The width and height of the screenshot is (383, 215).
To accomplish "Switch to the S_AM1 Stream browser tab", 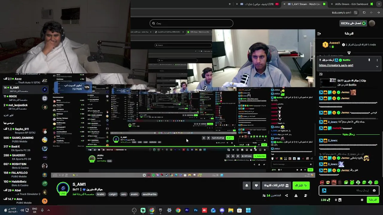I will click(305, 4).
